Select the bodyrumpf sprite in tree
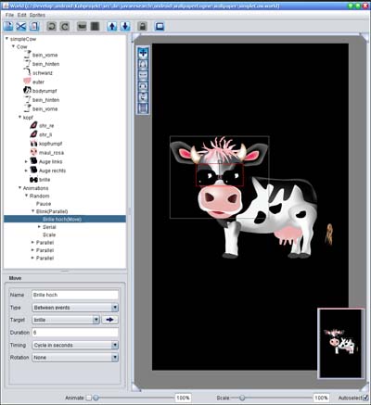 tap(45, 91)
